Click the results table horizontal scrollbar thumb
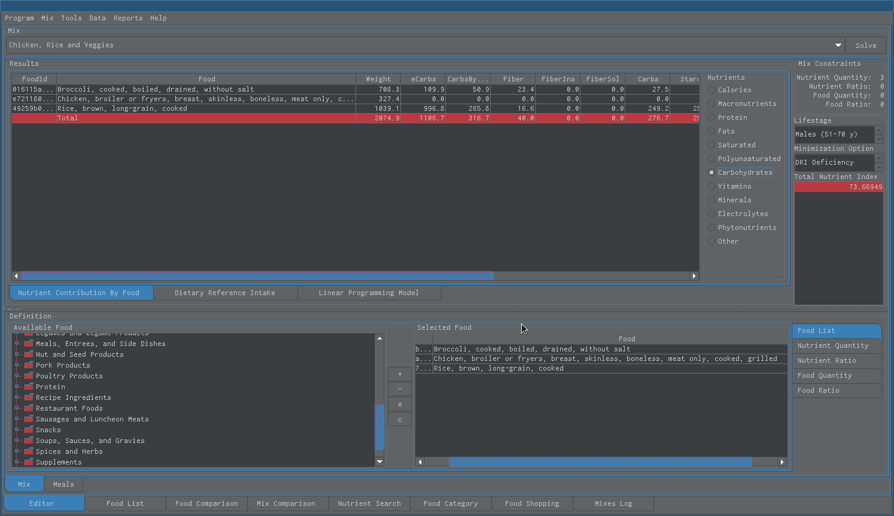The width and height of the screenshot is (894, 516). [257, 276]
